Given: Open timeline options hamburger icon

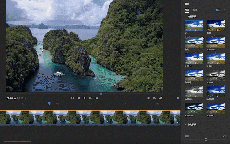Looking at the screenshot, I should click(178, 98).
